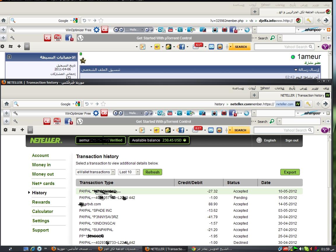This screenshot has height=252, width=336.
Task: Click the green search magnifier beside Search, Neteller window
Action: coord(272,121)
